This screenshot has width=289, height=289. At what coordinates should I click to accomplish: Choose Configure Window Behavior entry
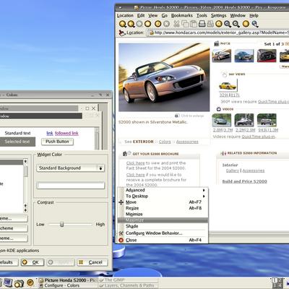click(x=163, y=233)
